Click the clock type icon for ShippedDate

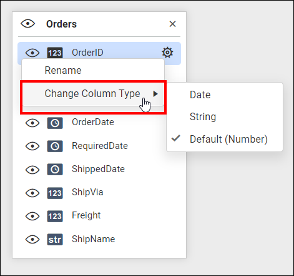(55, 169)
